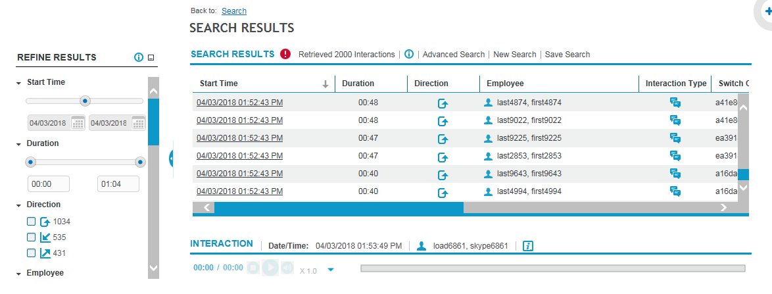Check the incoming direction box with 535
This screenshot has height=294, width=772.
31,237
